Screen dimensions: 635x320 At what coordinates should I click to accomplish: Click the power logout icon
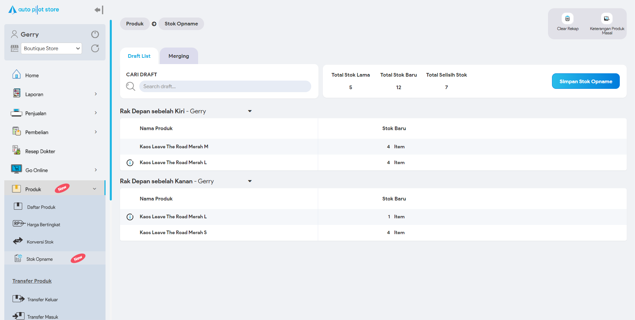click(x=95, y=34)
